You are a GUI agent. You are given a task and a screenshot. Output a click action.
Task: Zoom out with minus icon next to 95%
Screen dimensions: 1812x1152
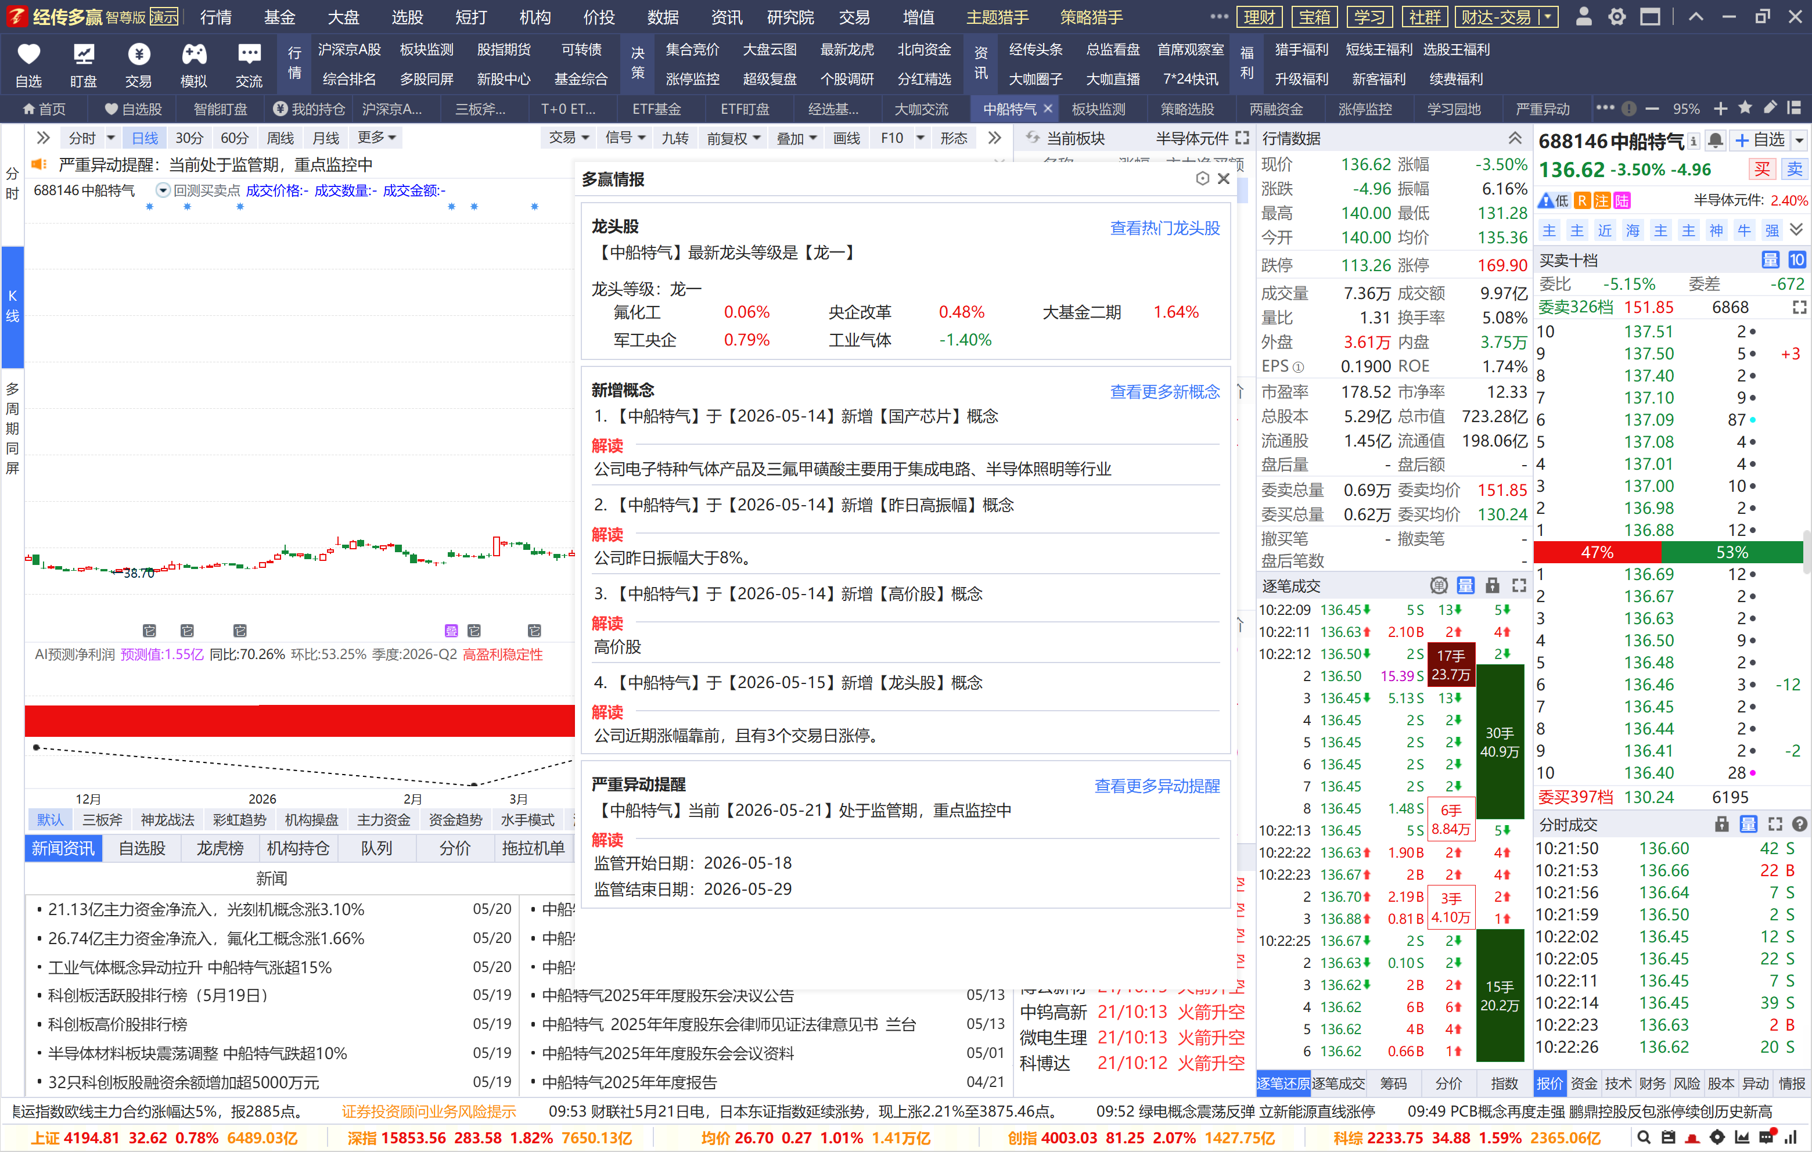[x=1652, y=109]
